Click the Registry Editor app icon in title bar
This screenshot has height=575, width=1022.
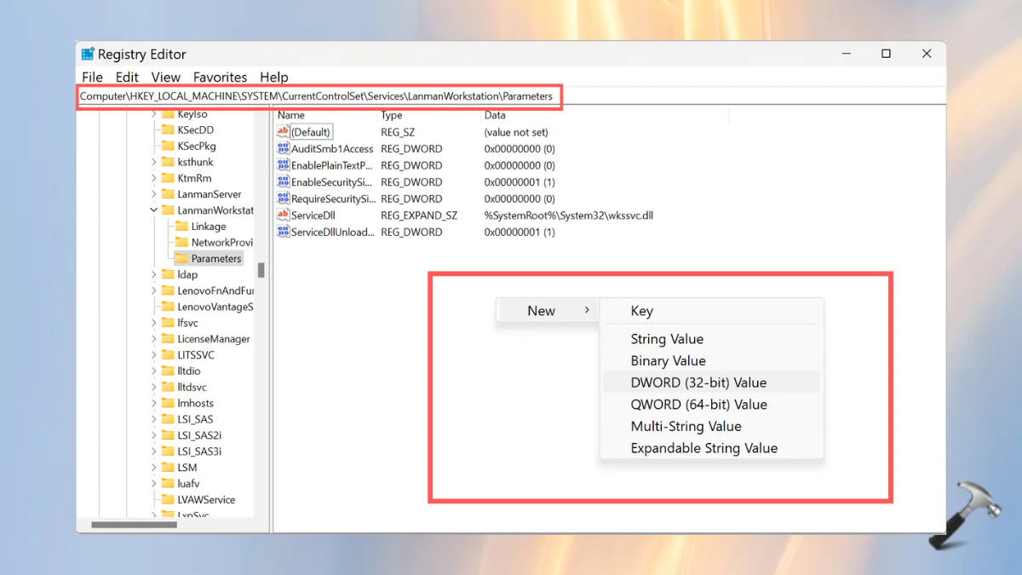(x=88, y=55)
